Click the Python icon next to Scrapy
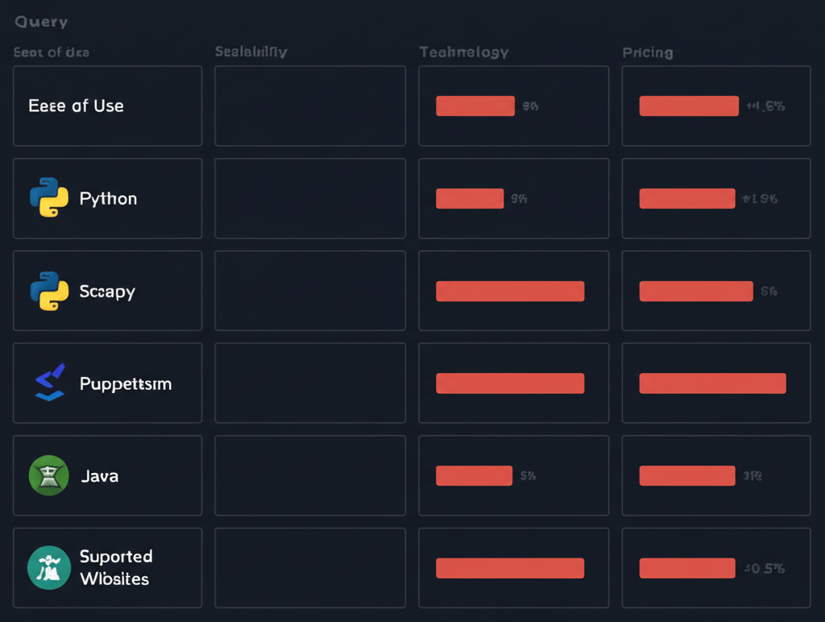Image resolution: width=825 pixels, height=622 pixels. pos(48,291)
